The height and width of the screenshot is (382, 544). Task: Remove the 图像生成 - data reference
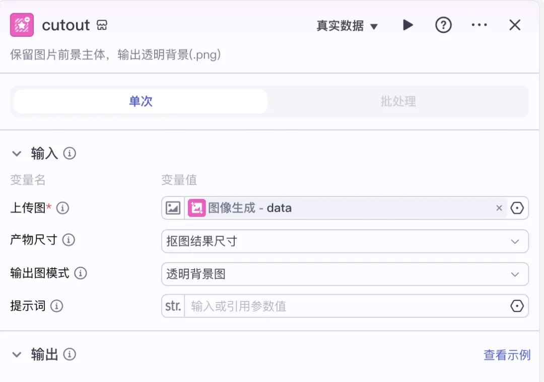click(x=499, y=208)
